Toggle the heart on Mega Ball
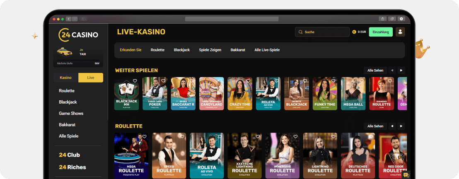 pos(362,81)
